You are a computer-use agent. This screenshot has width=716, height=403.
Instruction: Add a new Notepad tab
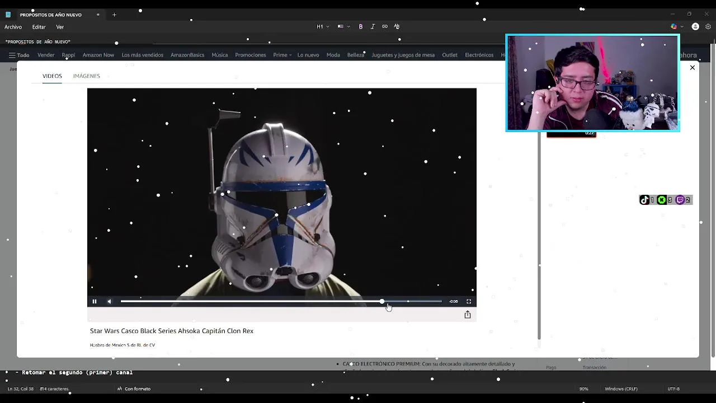[114, 15]
